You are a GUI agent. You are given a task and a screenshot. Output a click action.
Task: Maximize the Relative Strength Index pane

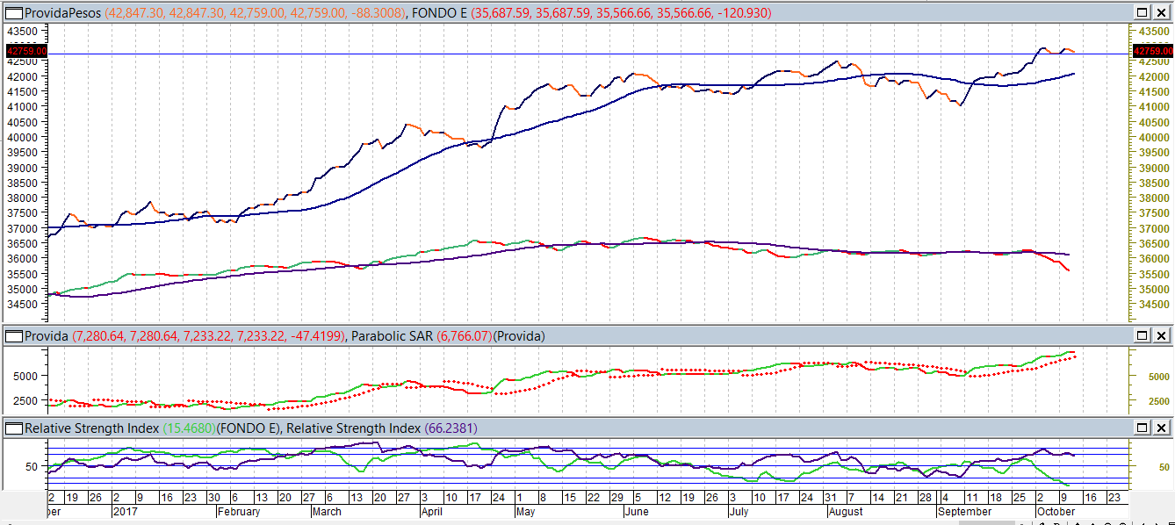(x=1142, y=428)
